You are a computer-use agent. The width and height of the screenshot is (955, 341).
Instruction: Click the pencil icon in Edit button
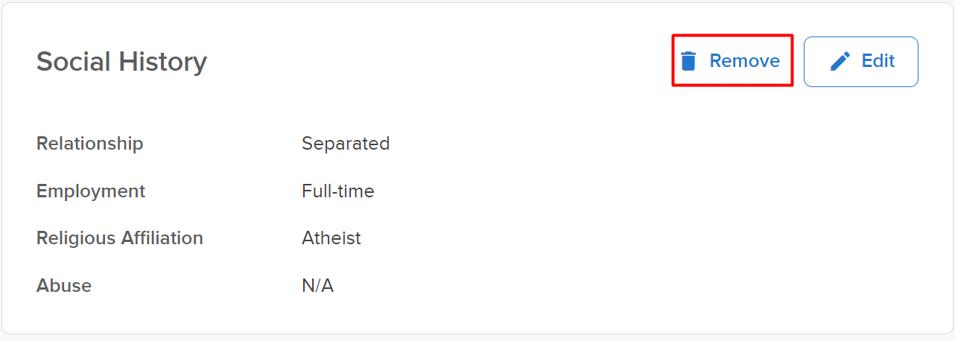(840, 61)
